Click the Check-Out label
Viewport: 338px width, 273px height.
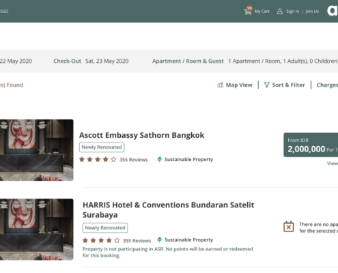(x=67, y=61)
